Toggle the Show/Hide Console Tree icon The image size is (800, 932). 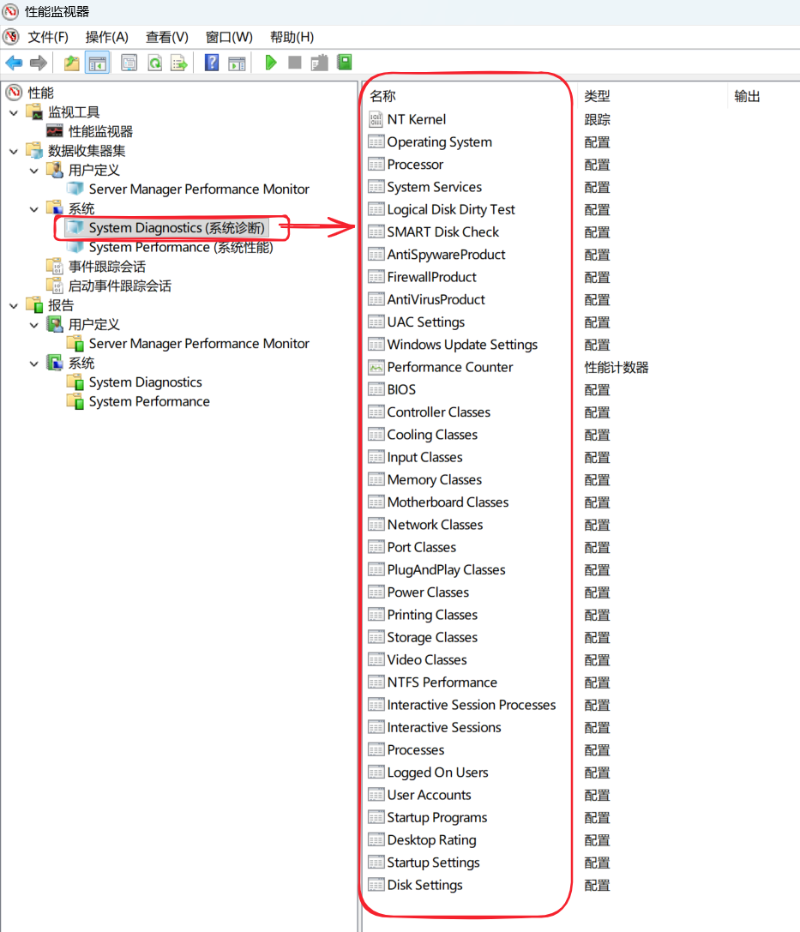pyautogui.click(x=98, y=63)
